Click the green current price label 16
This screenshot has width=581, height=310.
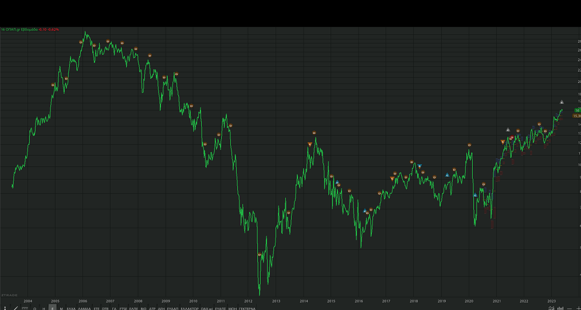577,110
